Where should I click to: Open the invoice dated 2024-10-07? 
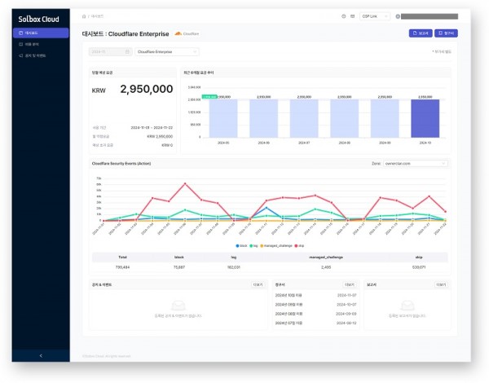[315, 305]
